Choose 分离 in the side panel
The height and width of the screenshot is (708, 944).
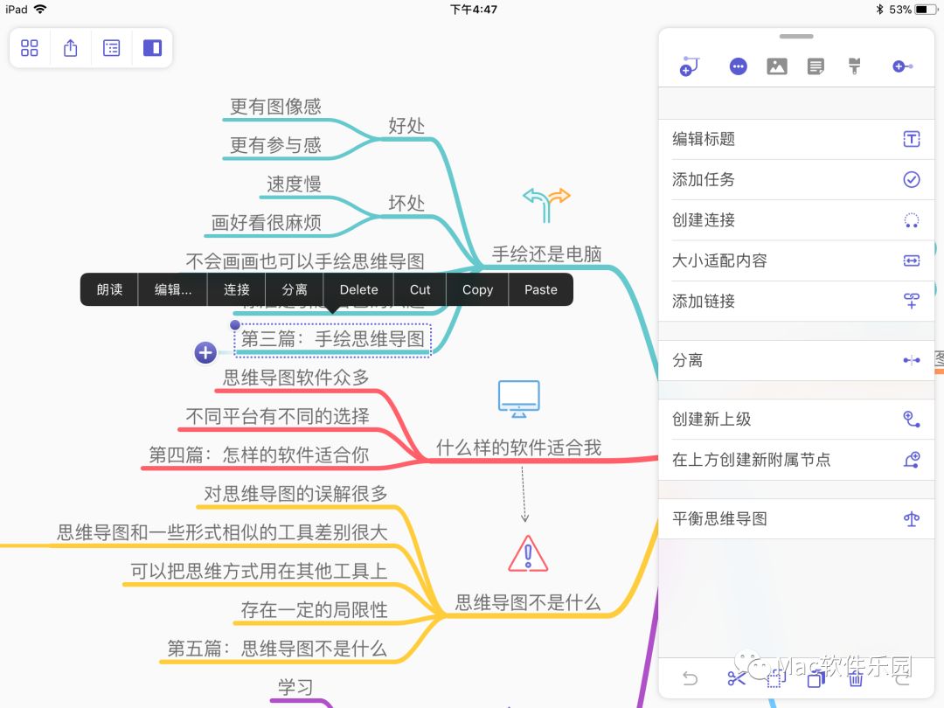click(796, 360)
